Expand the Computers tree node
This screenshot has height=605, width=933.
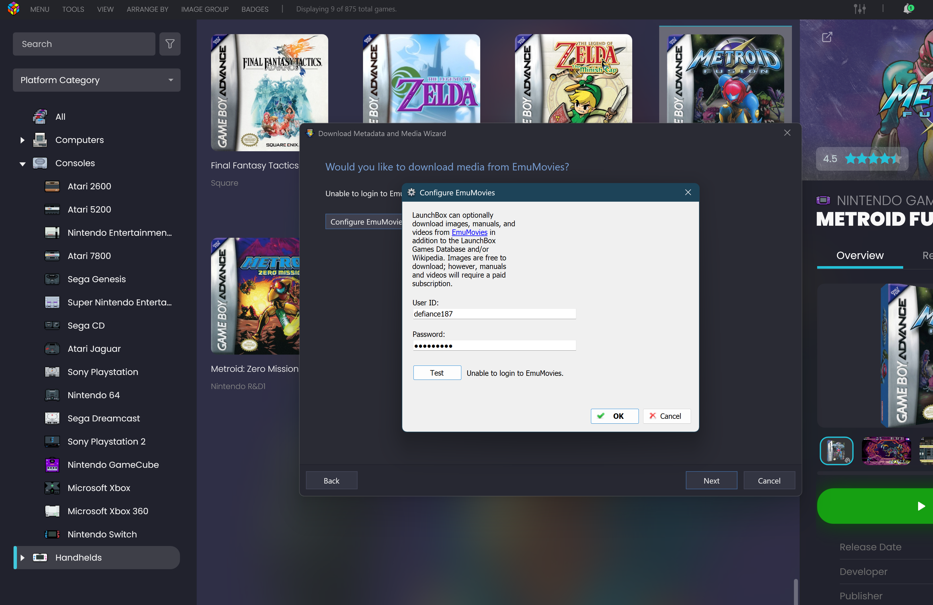22,140
